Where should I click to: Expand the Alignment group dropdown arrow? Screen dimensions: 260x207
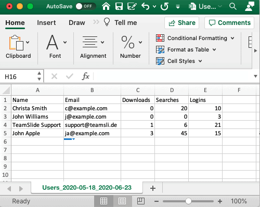[x=102, y=42]
